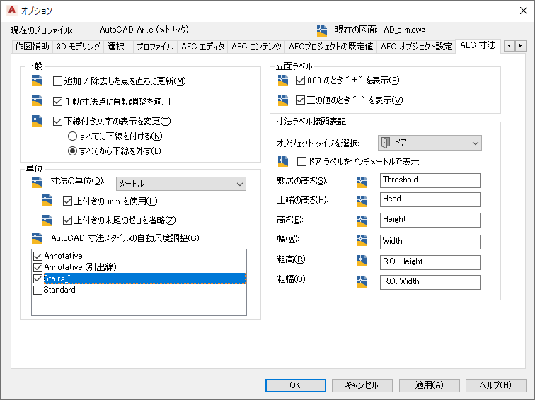Viewport: 535px width, 400px height.
Task: Check the Standard dimension style
Action: click(38, 290)
